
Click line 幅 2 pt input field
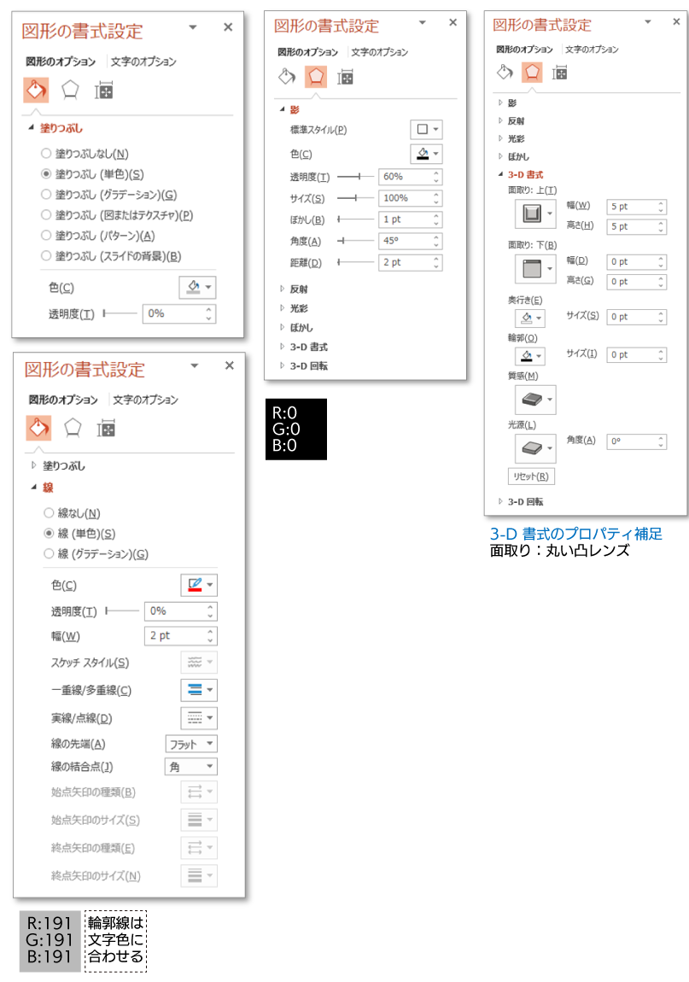click(181, 635)
